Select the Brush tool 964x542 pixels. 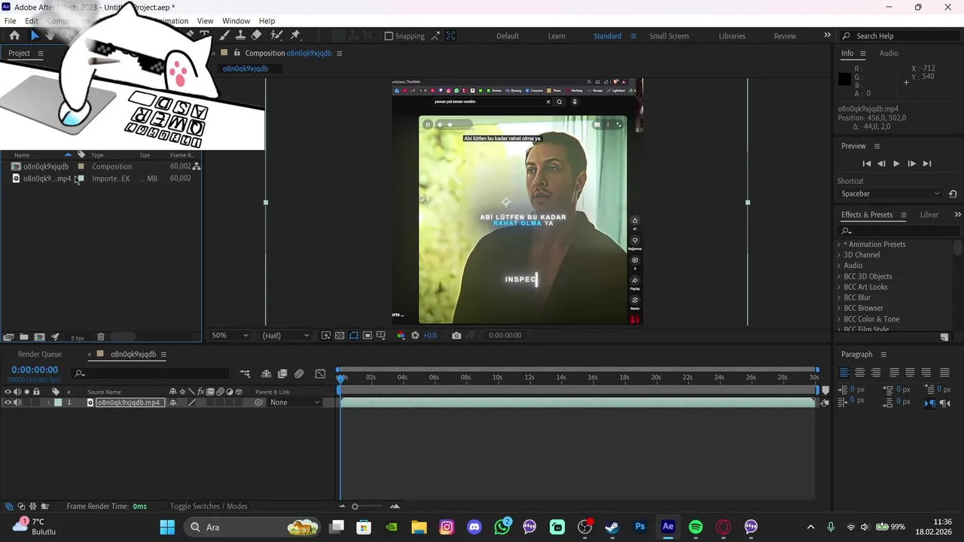point(224,35)
